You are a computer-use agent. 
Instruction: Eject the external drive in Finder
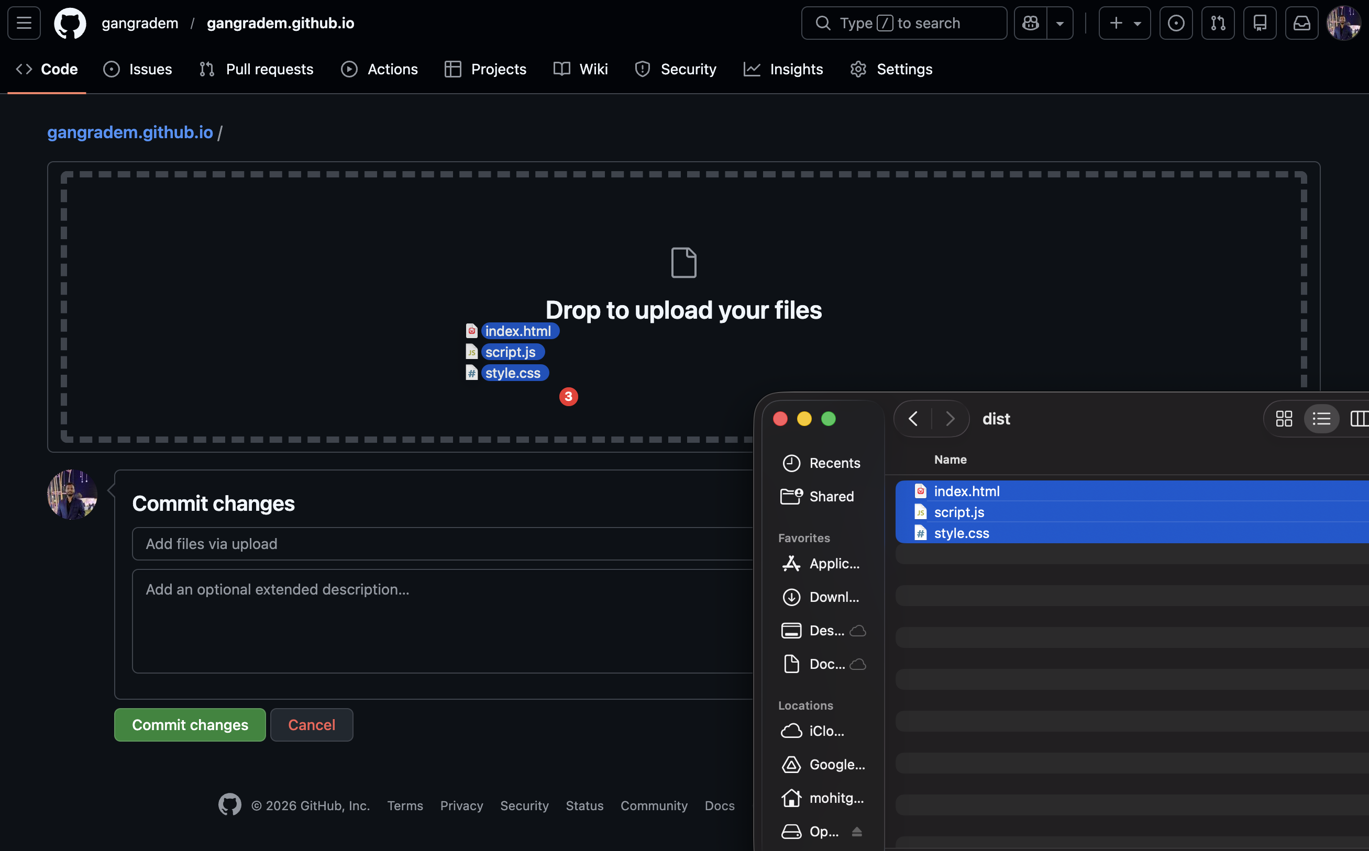pyautogui.click(x=858, y=831)
